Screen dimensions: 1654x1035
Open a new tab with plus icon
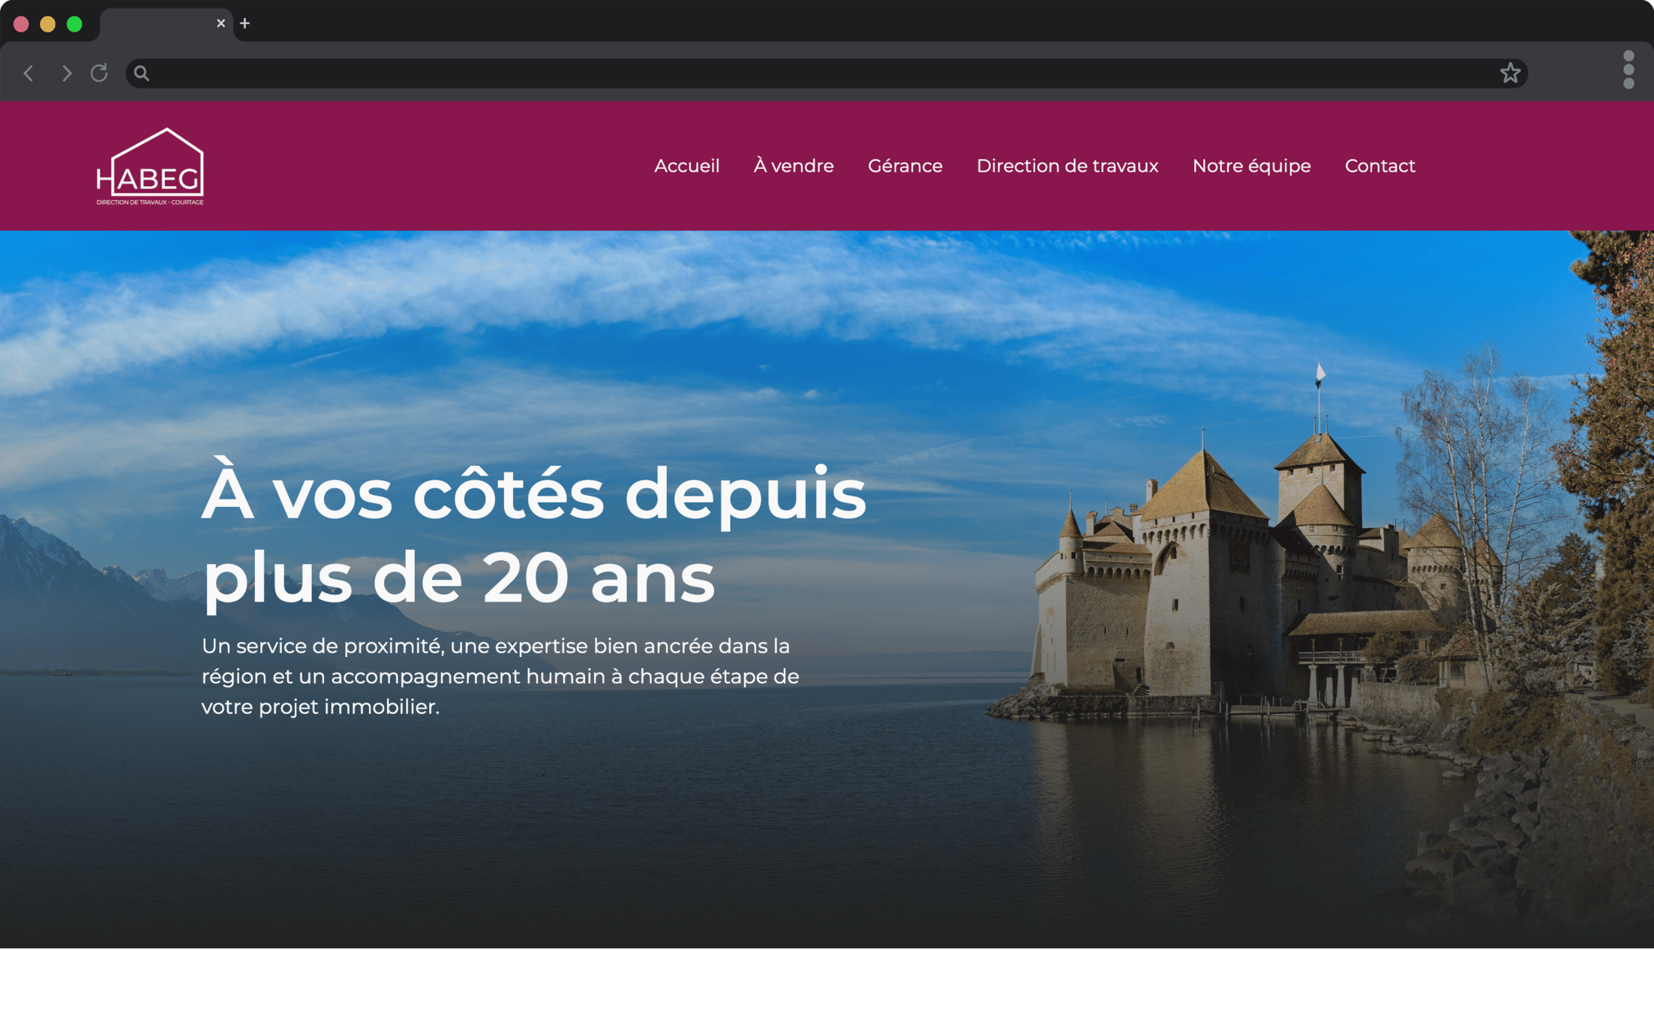[x=245, y=23]
